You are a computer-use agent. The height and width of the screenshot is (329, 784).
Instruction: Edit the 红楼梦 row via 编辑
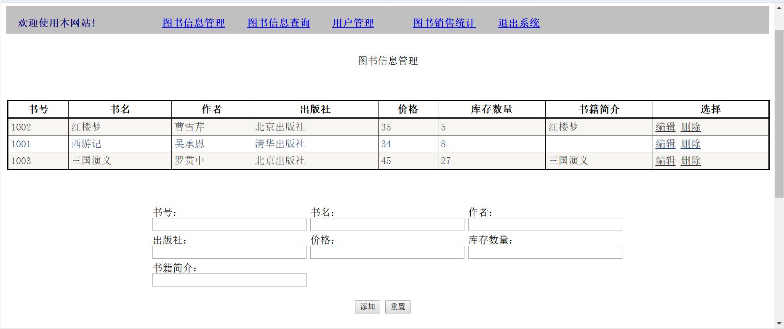click(666, 127)
